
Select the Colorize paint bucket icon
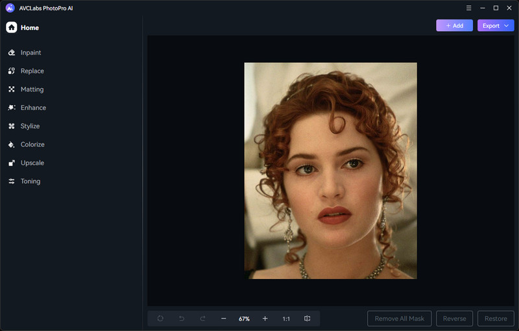12,145
